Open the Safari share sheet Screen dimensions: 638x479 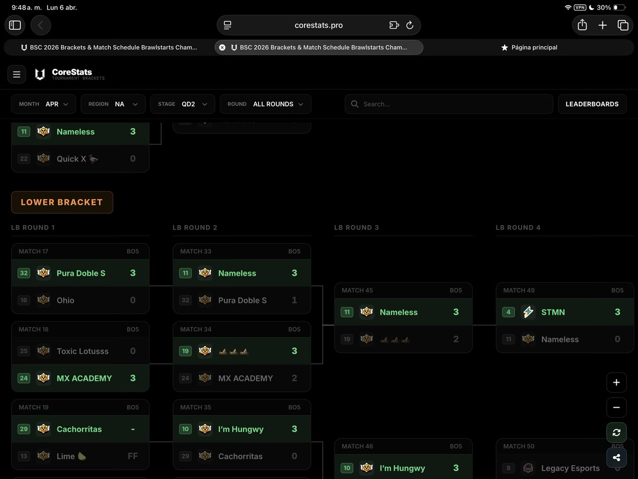(x=582, y=25)
